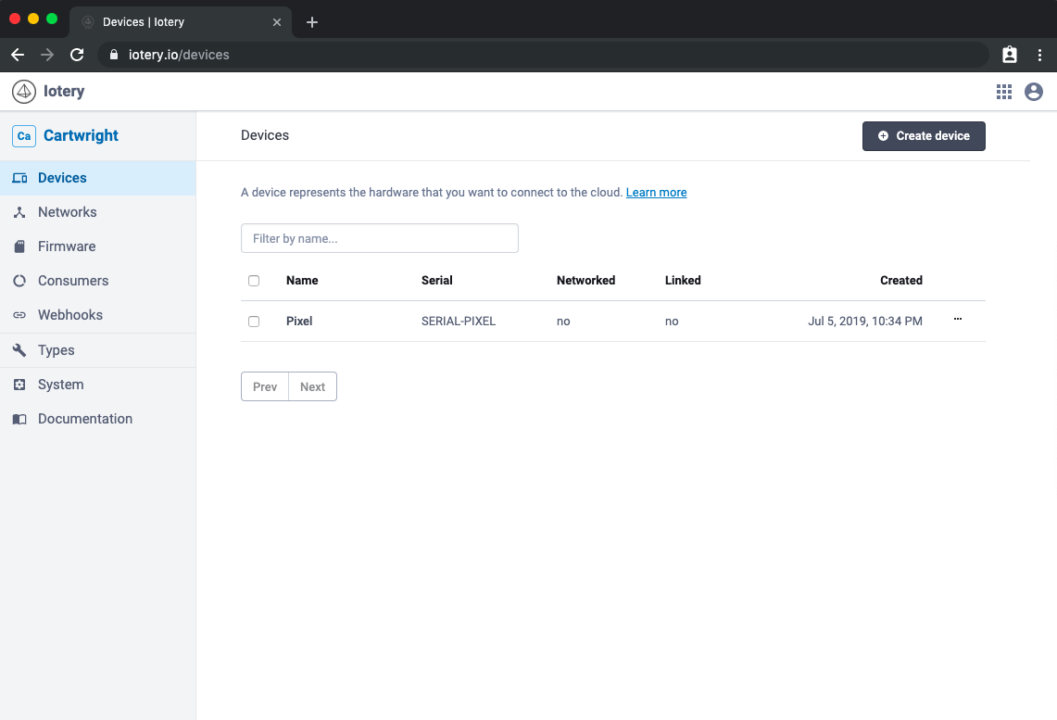The width and height of the screenshot is (1057, 720).
Task: Click the iotery.io/devices address bar
Action: click(543, 55)
